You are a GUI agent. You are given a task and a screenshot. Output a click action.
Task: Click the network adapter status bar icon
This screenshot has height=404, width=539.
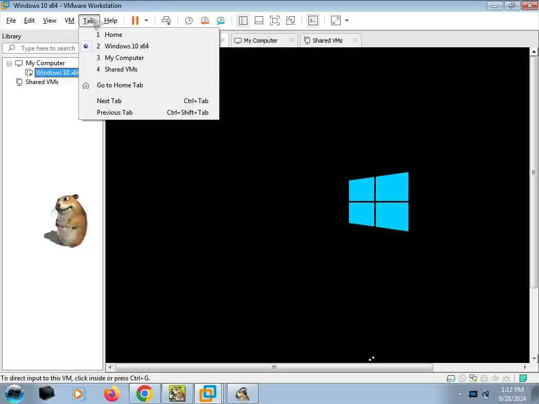[x=473, y=379]
